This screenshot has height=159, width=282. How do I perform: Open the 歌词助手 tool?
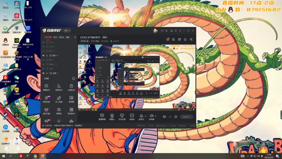(71, 111)
